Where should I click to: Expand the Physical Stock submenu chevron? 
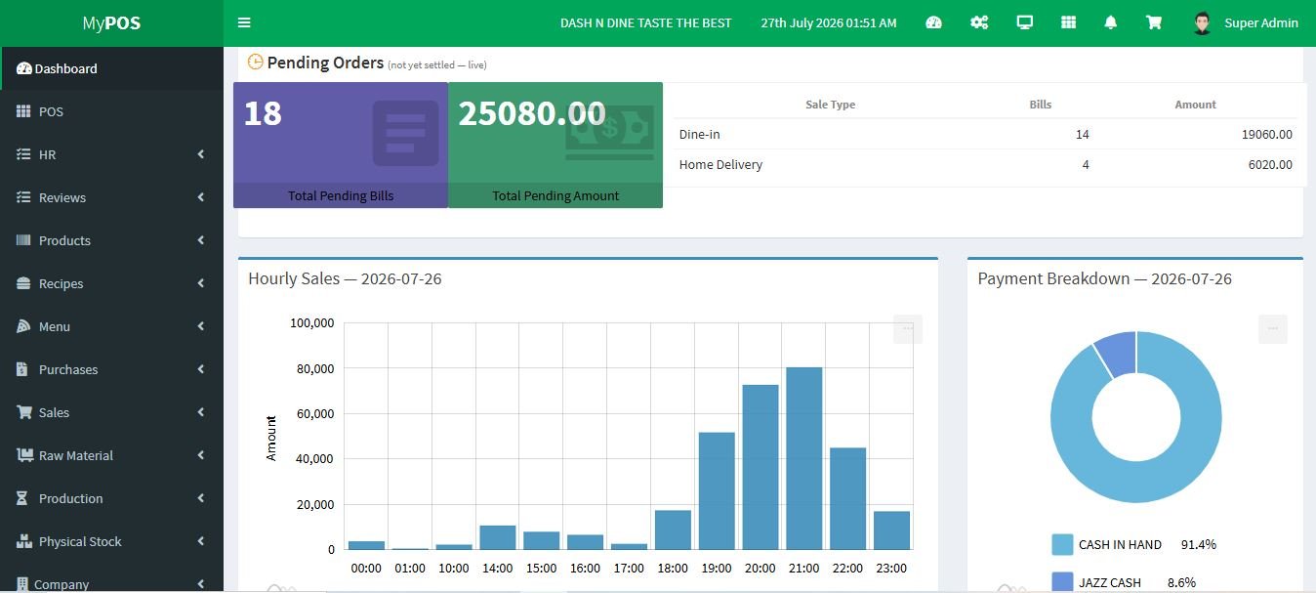tap(201, 541)
